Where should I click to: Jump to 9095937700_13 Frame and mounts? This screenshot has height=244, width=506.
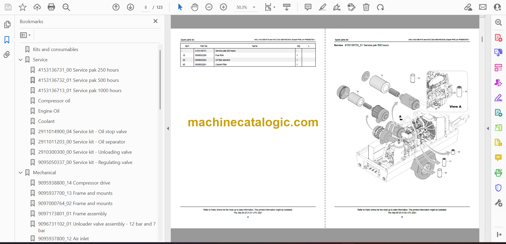75,193
